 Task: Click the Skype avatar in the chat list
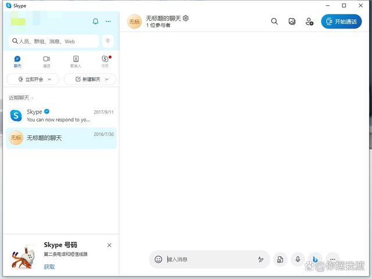[16, 116]
